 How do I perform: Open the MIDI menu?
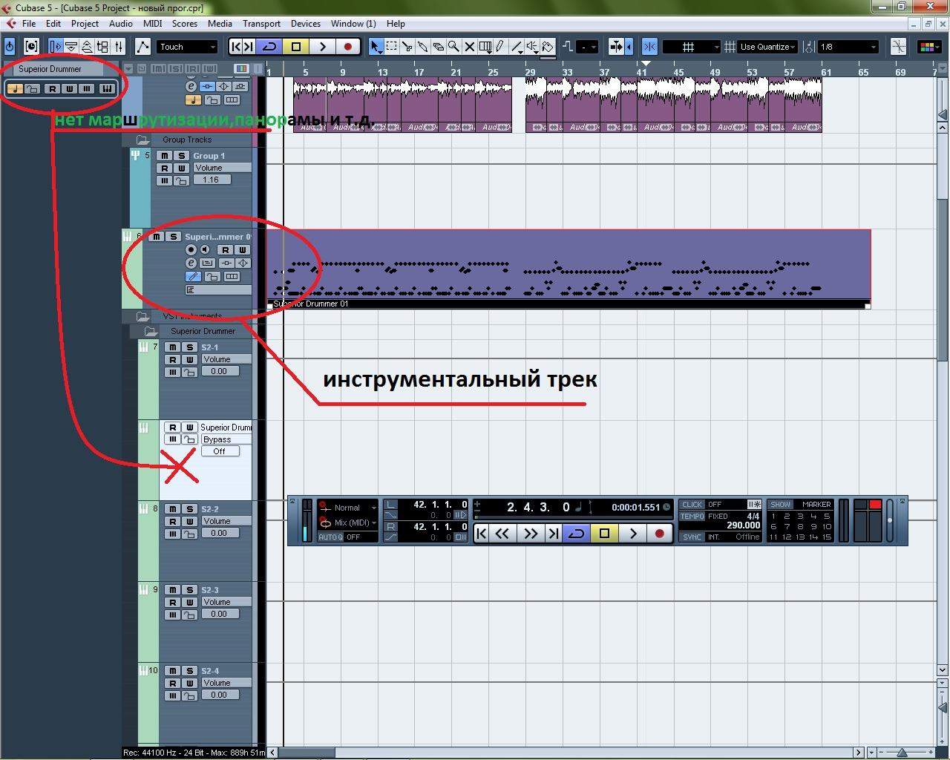pos(152,24)
